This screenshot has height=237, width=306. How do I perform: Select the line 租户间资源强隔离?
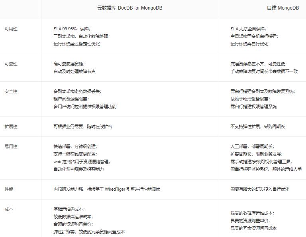[71, 99]
